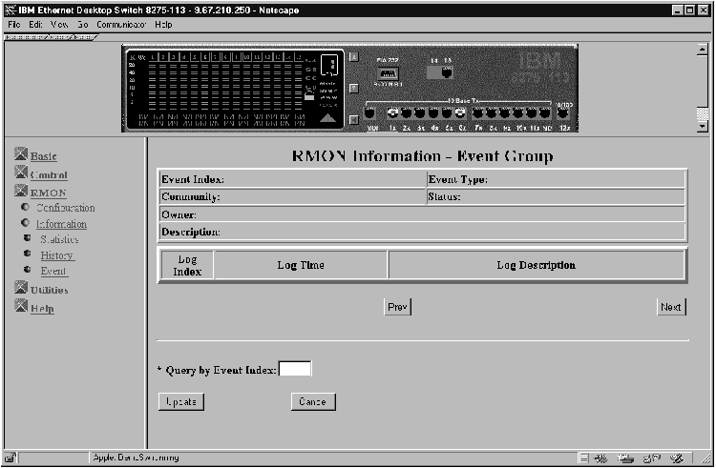
Task: Go to next log page with Next
Action: pyautogui.click(x=671, y=307)
